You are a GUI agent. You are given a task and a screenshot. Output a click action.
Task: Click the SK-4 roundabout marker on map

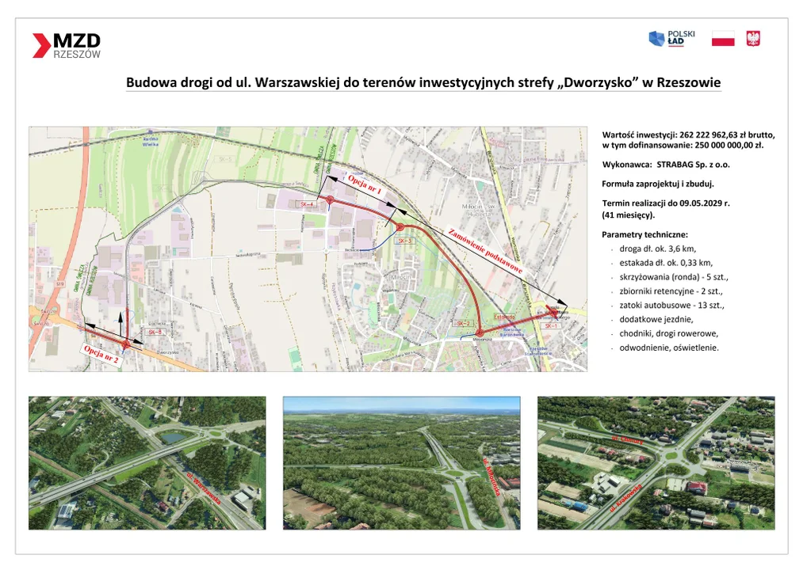click(x=330, y=200)
